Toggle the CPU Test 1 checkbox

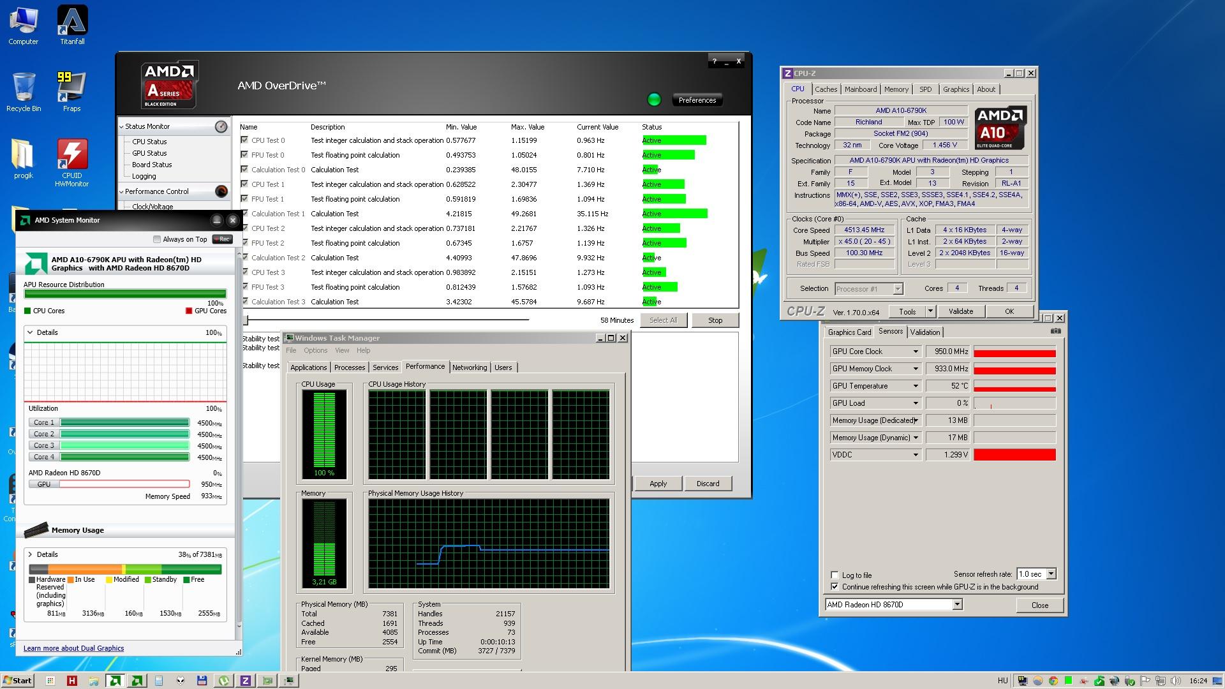pos(244,184)
